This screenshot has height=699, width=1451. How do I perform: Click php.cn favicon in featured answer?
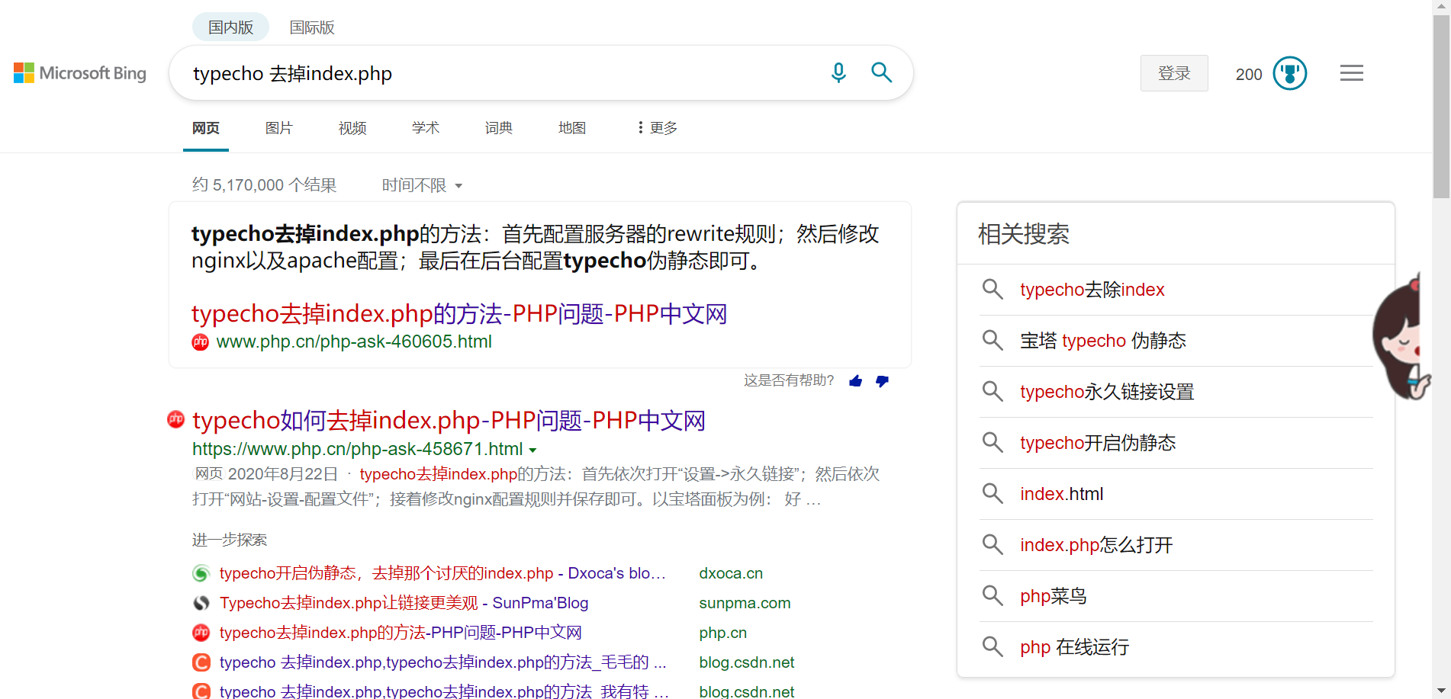pyautogui.click(x=201, y=342)
